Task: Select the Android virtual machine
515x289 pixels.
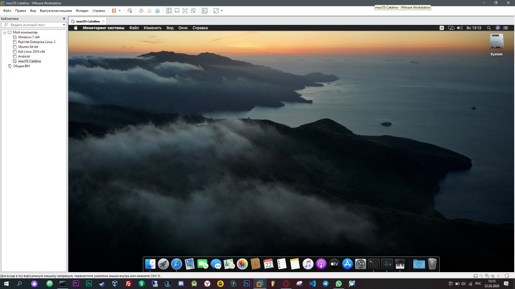Action: (24, 56)
